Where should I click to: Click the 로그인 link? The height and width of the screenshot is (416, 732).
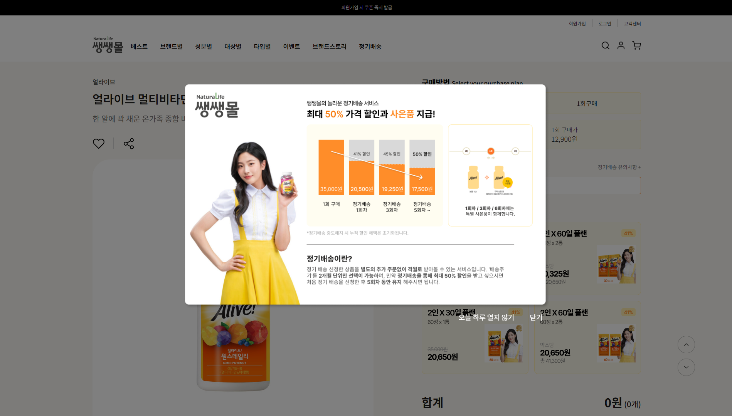pos(605,23)
